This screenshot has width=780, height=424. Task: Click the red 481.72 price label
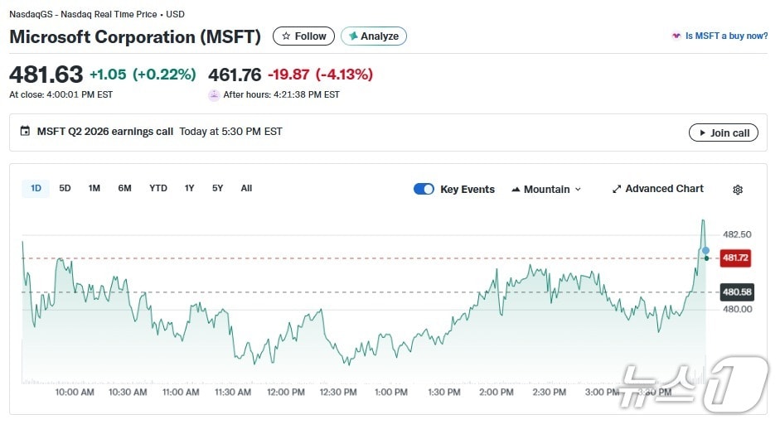click(735, 258)
